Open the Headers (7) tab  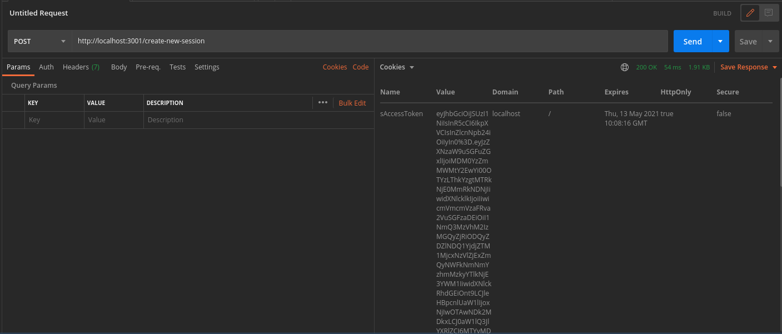[81, 67]
